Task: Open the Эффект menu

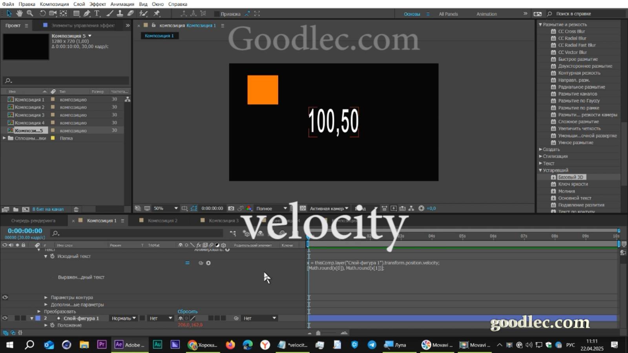Action: (98, 4)
